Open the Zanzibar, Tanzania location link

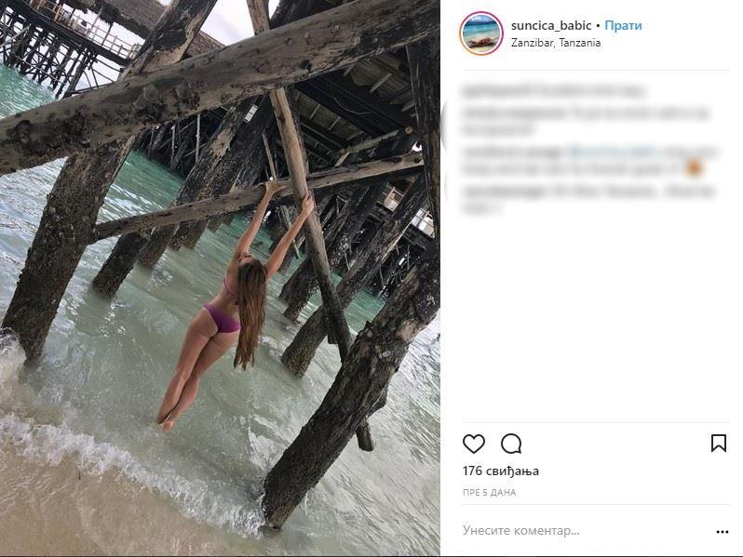(556, 43)
